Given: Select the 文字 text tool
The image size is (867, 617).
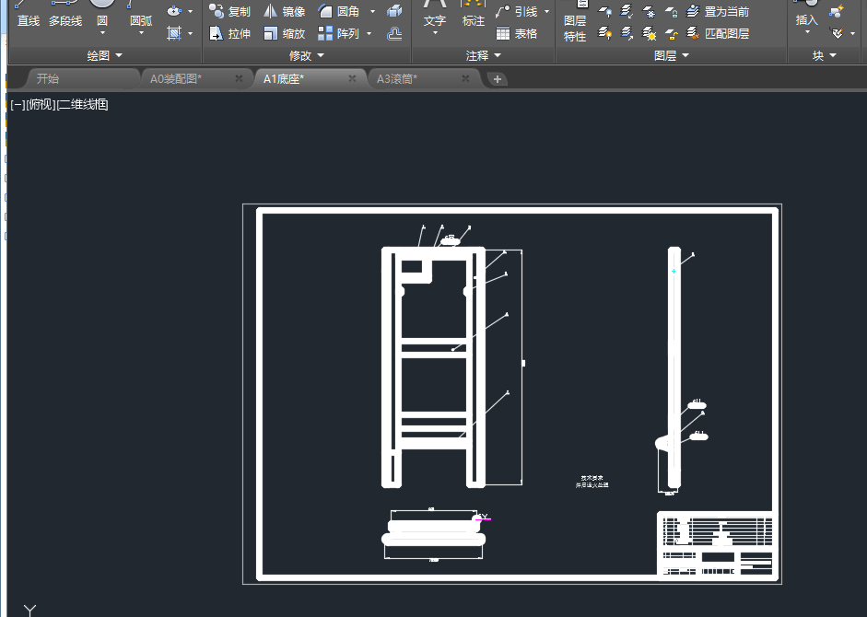Looking at the screenshot, I should click(x=435, y=15).
